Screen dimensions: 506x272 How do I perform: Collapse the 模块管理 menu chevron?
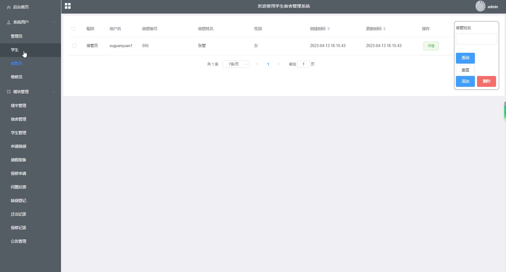[54, 92]
